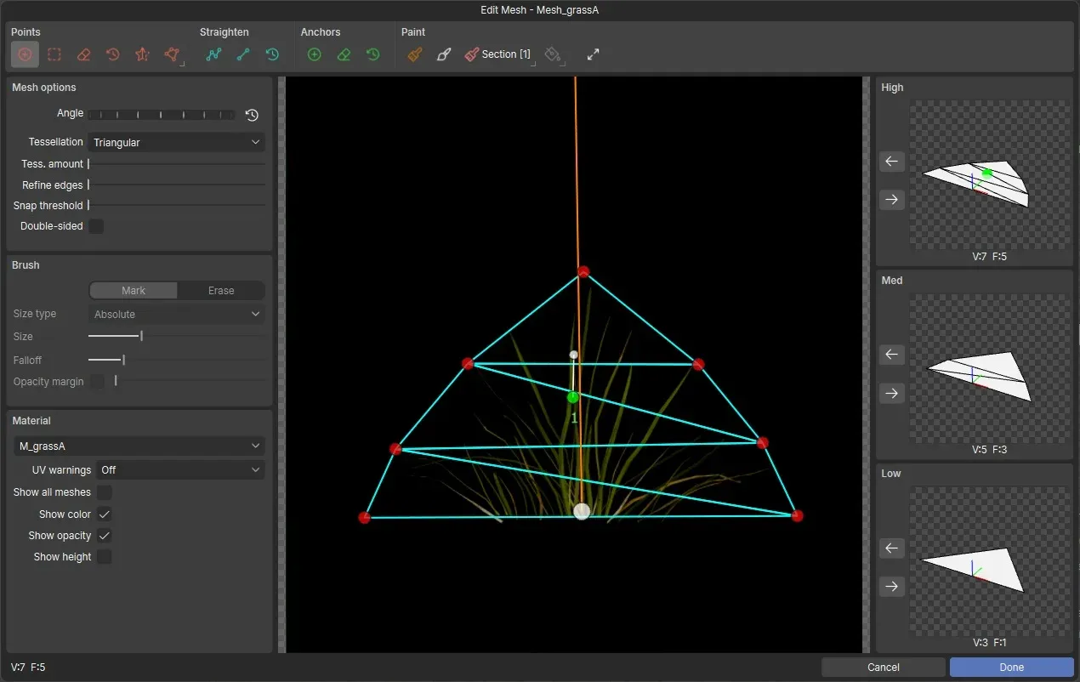This screenshot has height=682, width=1080.
Task: Click the Tess. amount slider
Action: (176, 164)
